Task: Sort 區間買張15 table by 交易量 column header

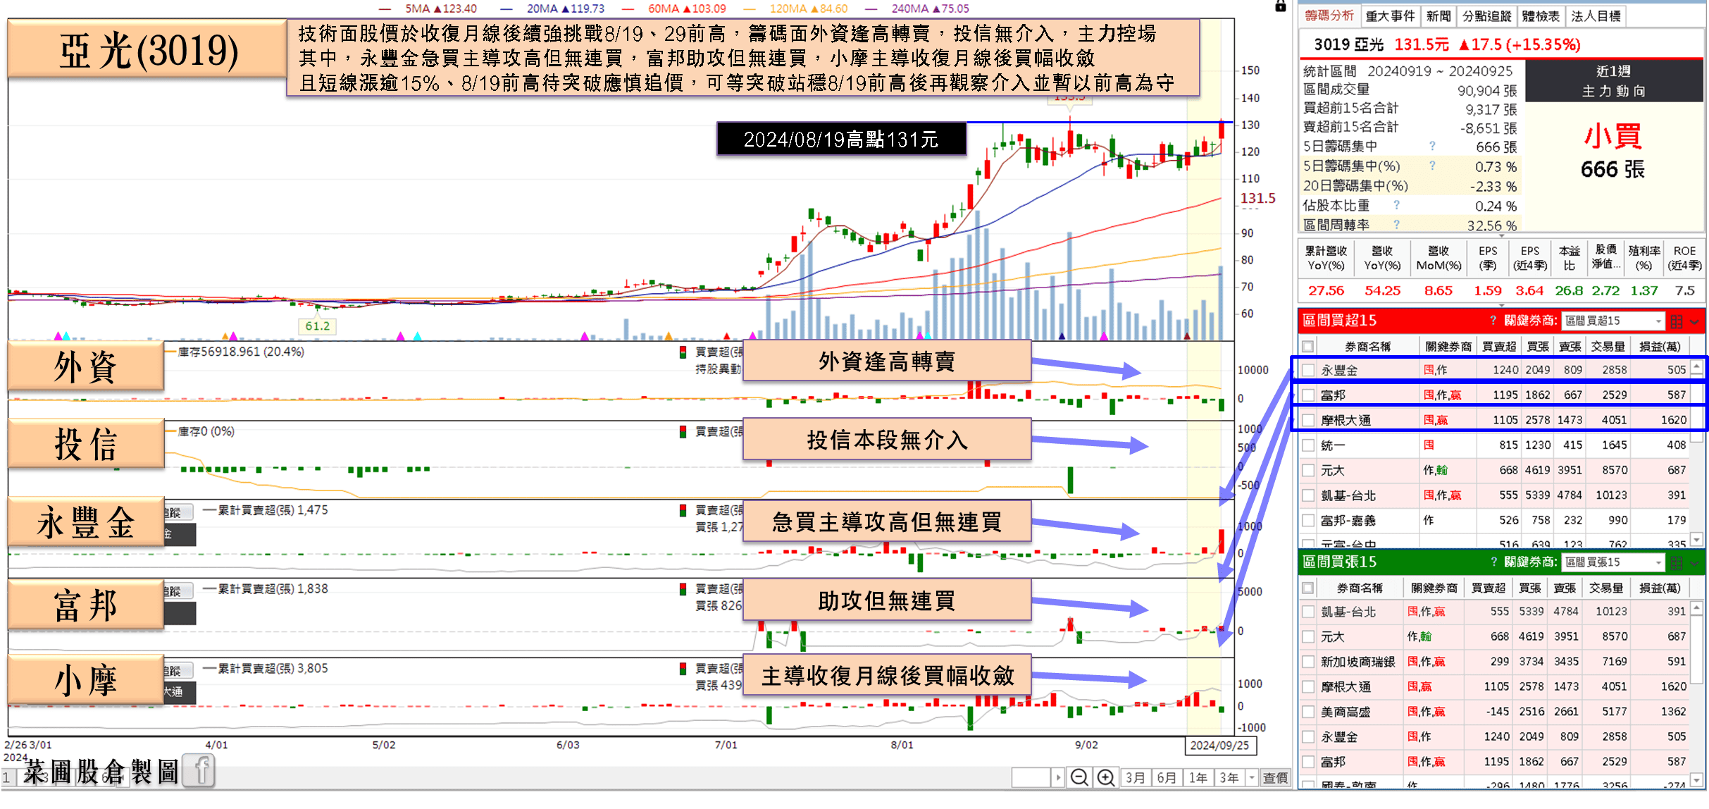Action: click(x=1606, y=588)
